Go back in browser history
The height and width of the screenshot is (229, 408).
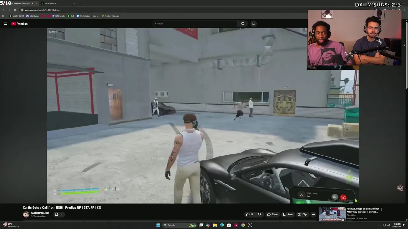(x=3, y=10)
